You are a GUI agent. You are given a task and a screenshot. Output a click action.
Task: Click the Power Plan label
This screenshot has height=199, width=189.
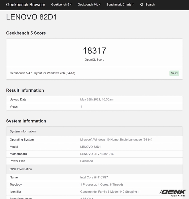17,161
